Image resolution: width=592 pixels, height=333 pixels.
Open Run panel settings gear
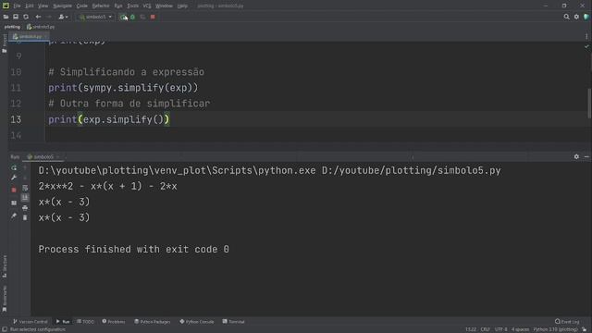click(x=576, y=156)
